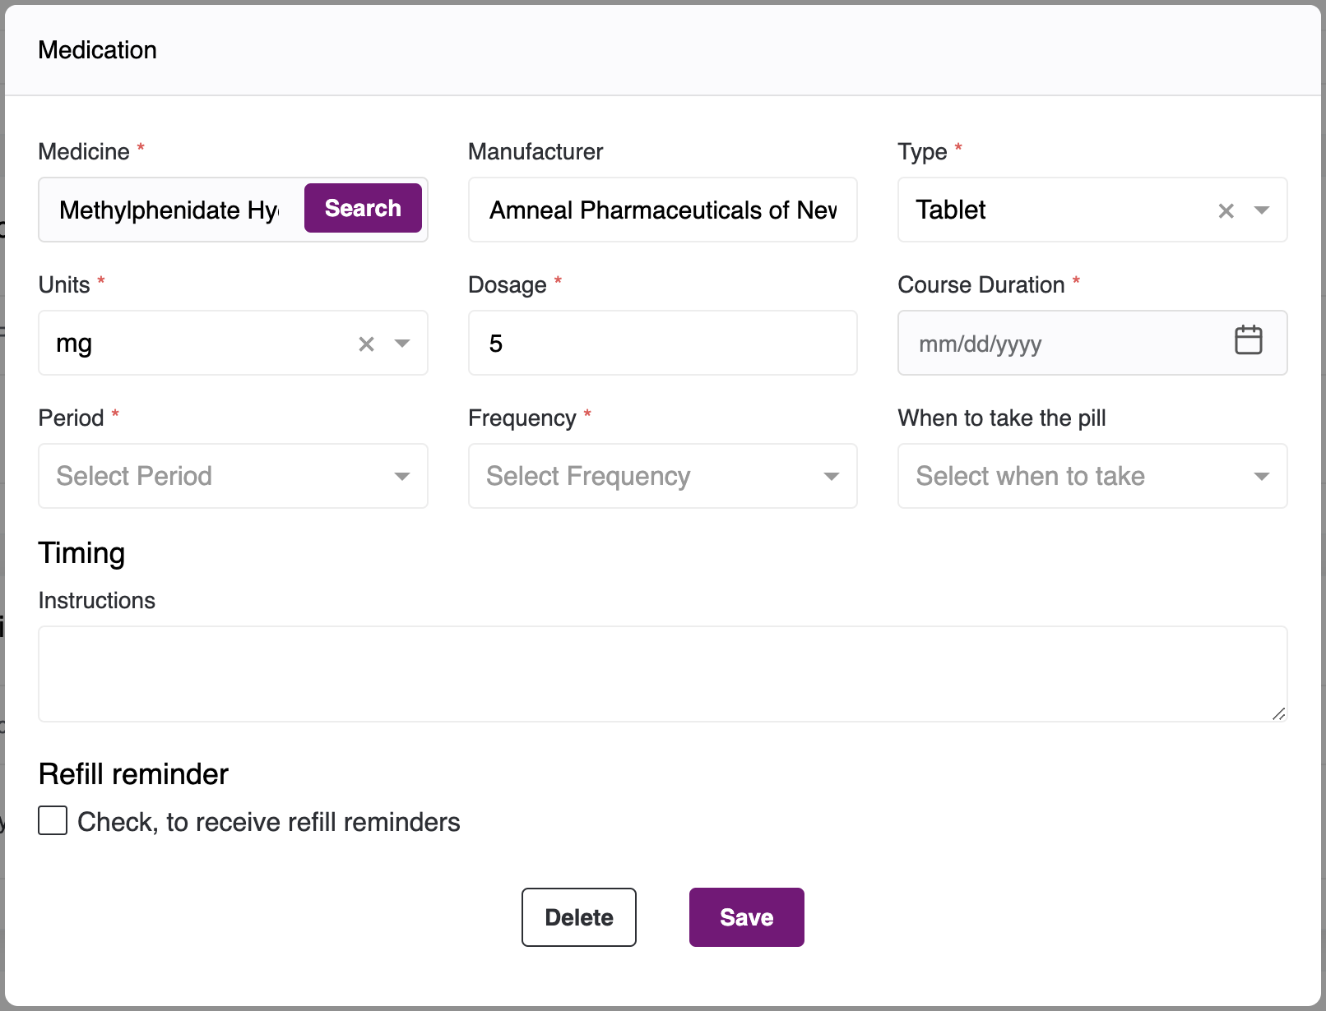Screen dimensions: 1326x1011
Task: Click inside the Instructions text area
Action: (x=662, y=674)
